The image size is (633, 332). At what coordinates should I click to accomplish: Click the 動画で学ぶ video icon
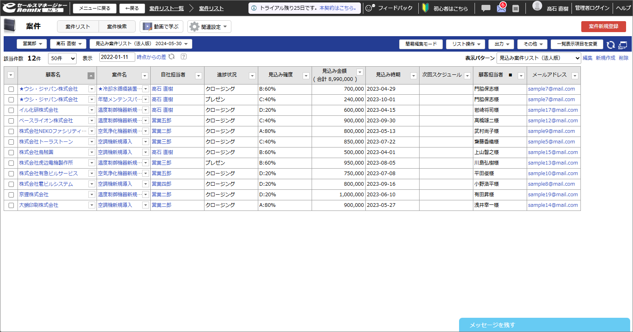tap(147, 27)
